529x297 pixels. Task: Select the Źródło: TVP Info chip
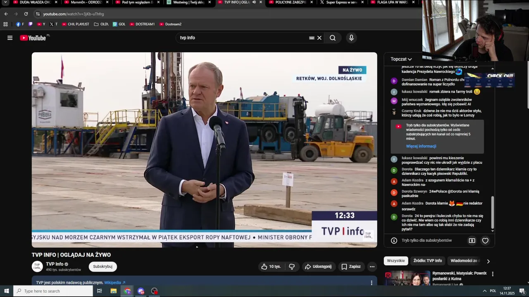tap(427, 261)
